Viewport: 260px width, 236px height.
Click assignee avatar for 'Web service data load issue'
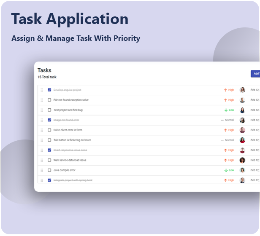242,160
